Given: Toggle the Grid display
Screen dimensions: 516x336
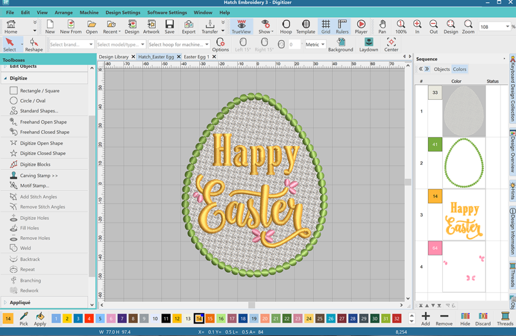Looking at the screenshot, I should pyautogui.click(x=326, y=27).
